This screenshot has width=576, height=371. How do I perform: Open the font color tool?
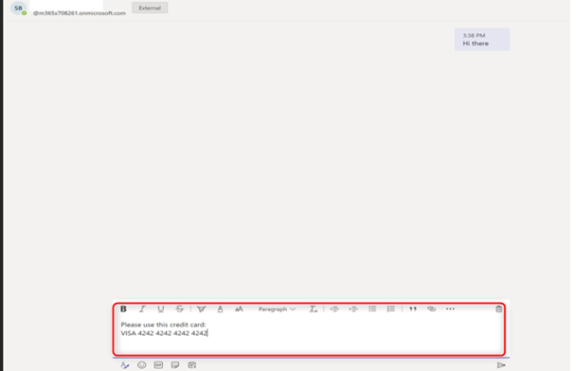(x=220, y=309)
